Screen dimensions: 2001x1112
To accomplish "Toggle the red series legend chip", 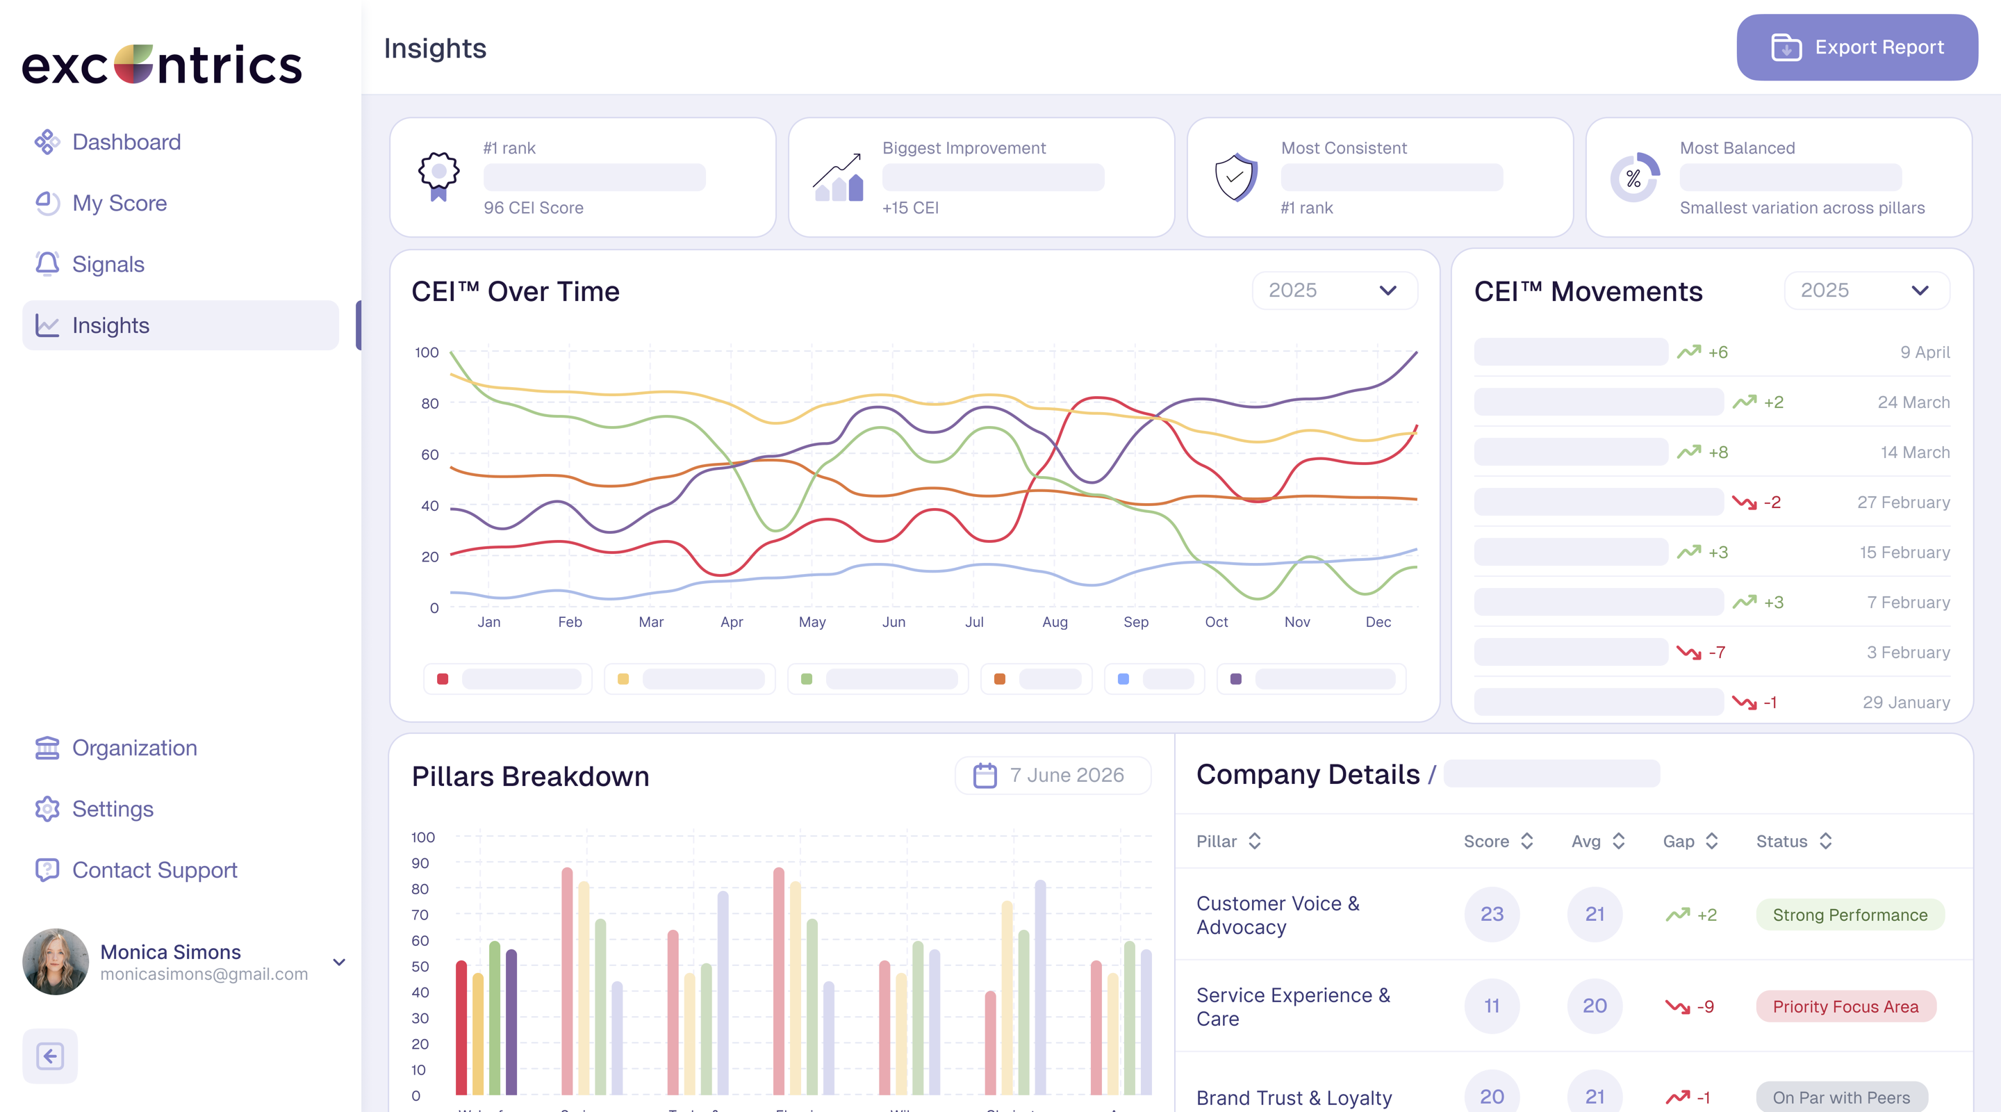I will coord(508,679).
